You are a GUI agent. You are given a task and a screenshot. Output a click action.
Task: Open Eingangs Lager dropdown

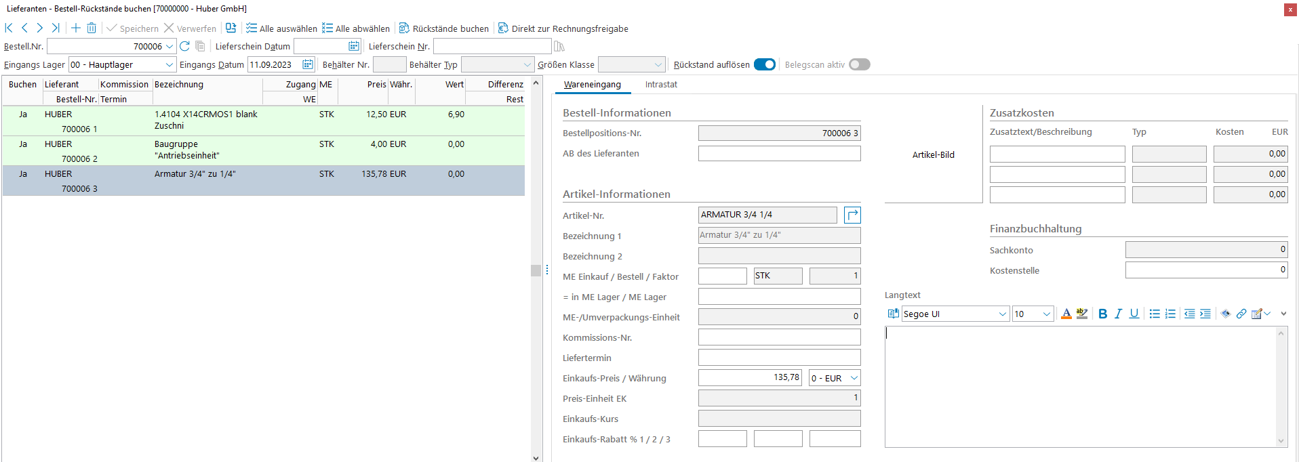(x=169, y=64)
